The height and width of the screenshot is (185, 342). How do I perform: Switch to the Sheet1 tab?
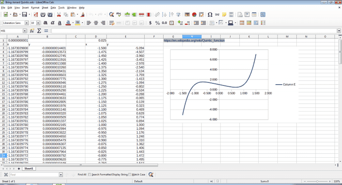pyautogui.click(x=29, y=169)
